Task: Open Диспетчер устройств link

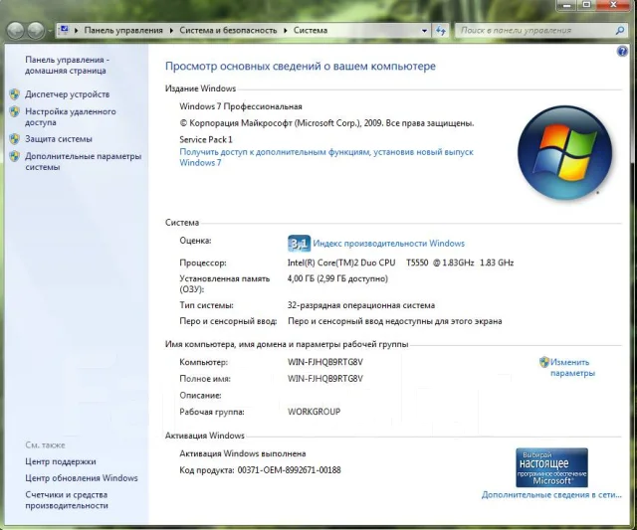Action: coord(67,94)
